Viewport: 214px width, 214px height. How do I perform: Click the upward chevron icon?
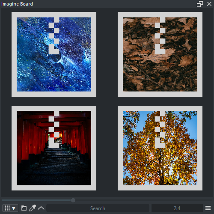coord(41,208)
